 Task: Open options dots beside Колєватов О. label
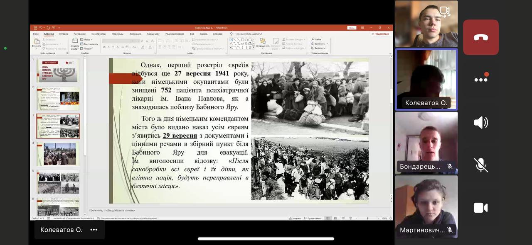(94, 230)
